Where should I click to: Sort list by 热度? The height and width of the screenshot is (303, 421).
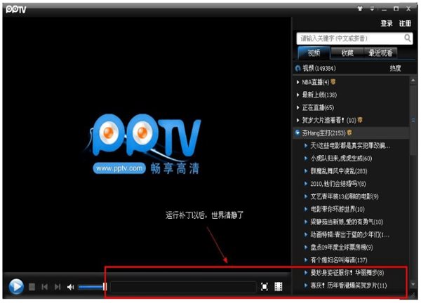[x=395, y=68]
